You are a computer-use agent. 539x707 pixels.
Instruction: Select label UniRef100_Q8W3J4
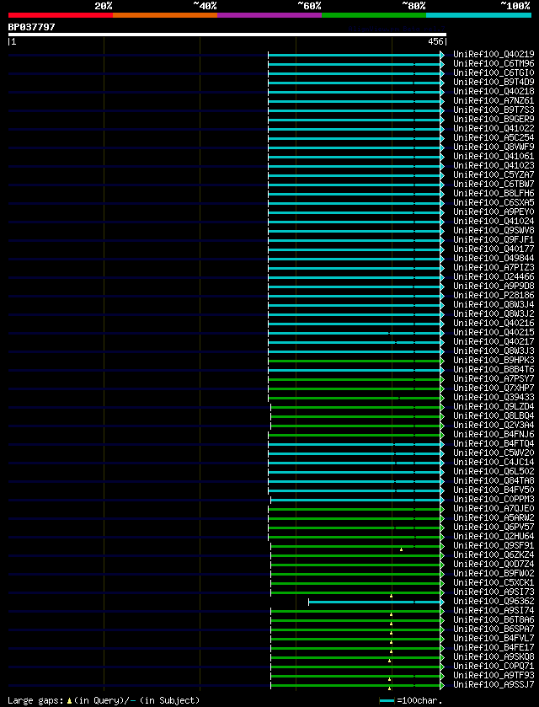tap(494, 305)
